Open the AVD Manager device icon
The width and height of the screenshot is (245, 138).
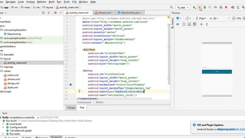(x=238, y=7)
